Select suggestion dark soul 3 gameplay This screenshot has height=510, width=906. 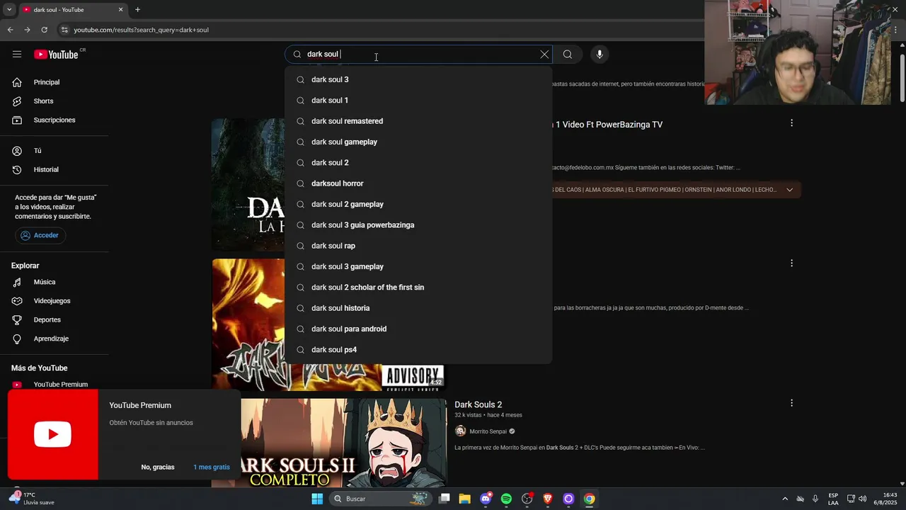click(418, 266)
